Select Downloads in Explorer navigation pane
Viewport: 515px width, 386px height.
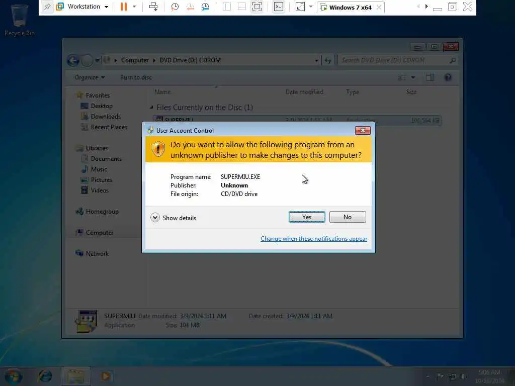click(106, 117)
